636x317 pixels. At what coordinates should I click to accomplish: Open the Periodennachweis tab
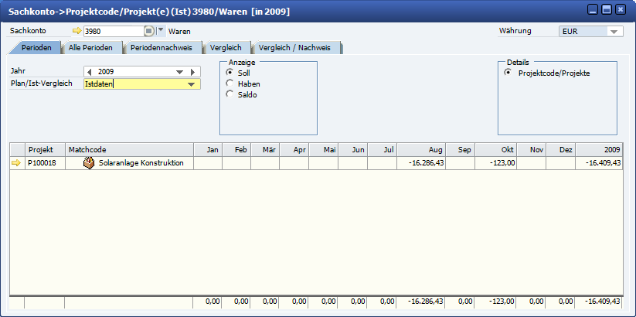pyautogui.click(x=160, y=48)
